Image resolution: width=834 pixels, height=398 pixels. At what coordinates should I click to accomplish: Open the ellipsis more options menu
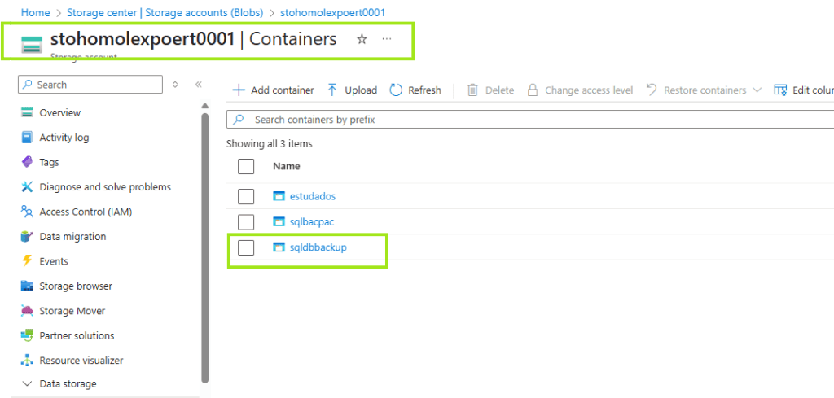[x=386, y=39]
